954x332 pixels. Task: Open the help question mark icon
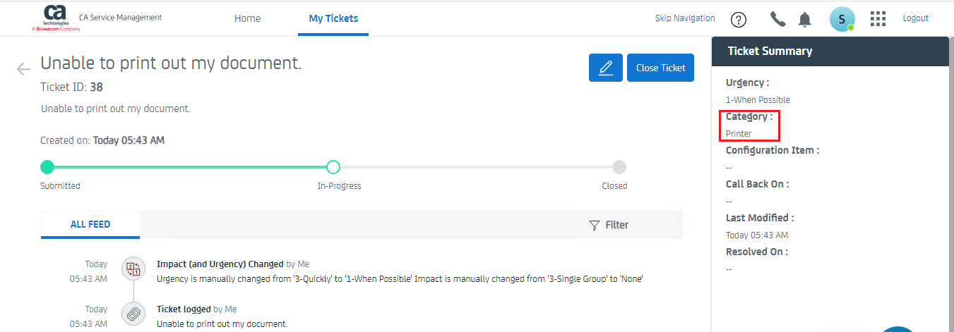pyautogui.click(x=739, y=19)
